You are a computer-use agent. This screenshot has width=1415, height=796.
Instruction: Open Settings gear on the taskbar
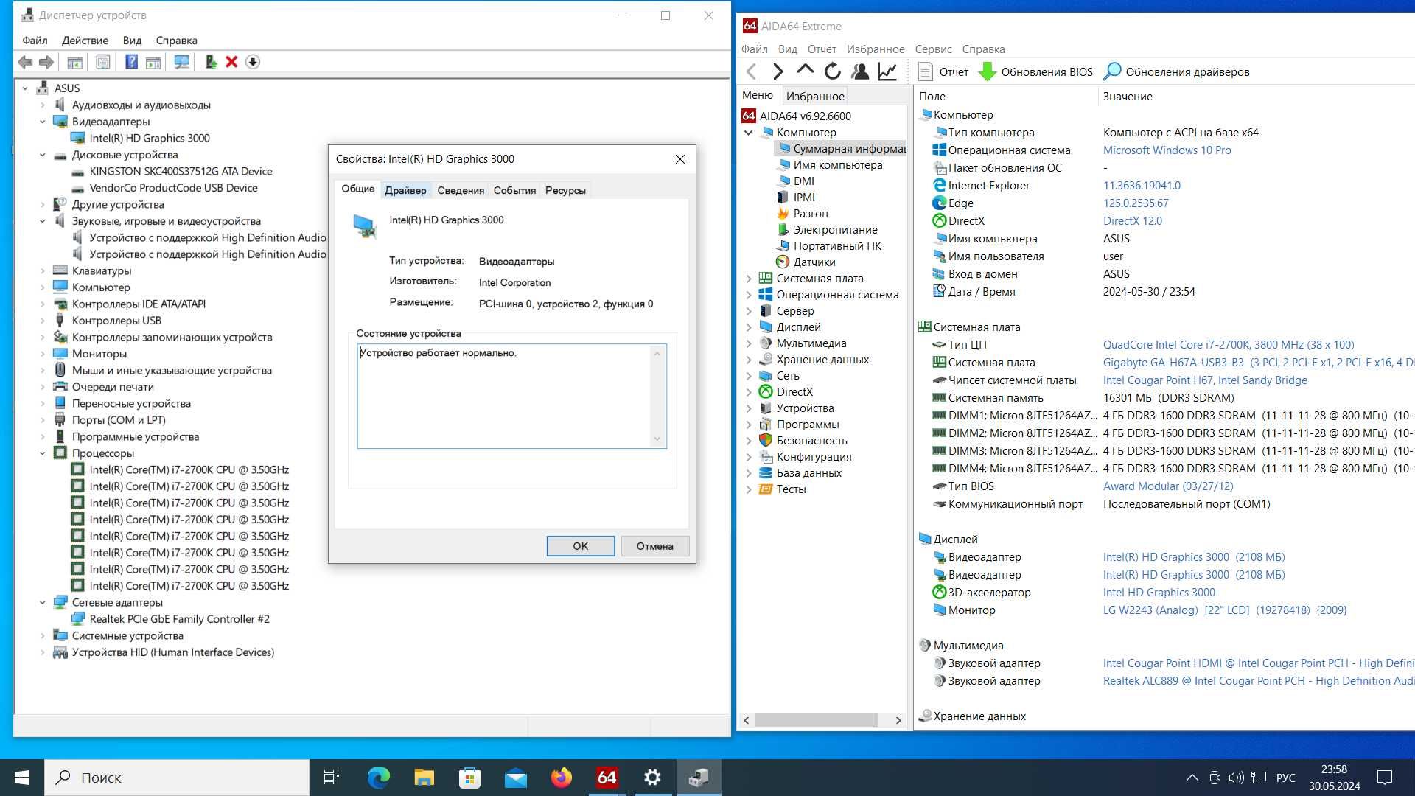(652, 778)
